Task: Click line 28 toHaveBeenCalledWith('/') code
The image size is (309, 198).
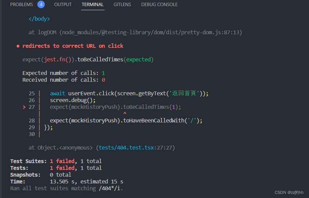Action: point(126,121)
